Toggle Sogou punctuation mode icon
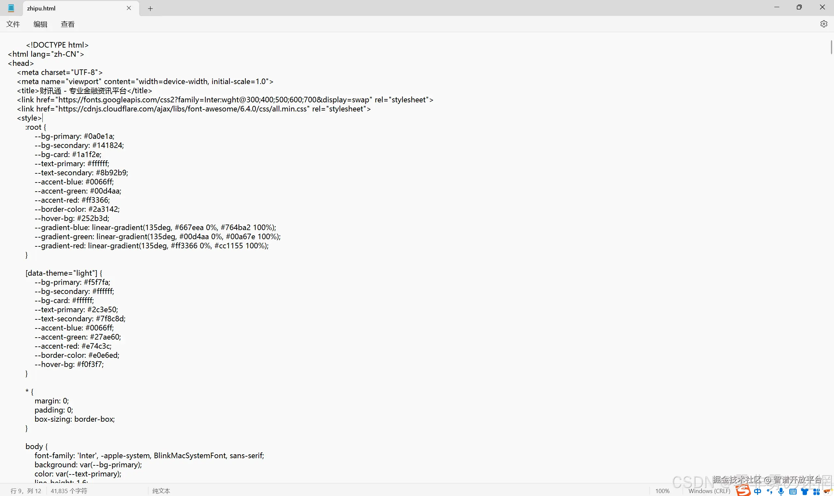The width and height of the screenshot is (834, 496). (769, 491)
